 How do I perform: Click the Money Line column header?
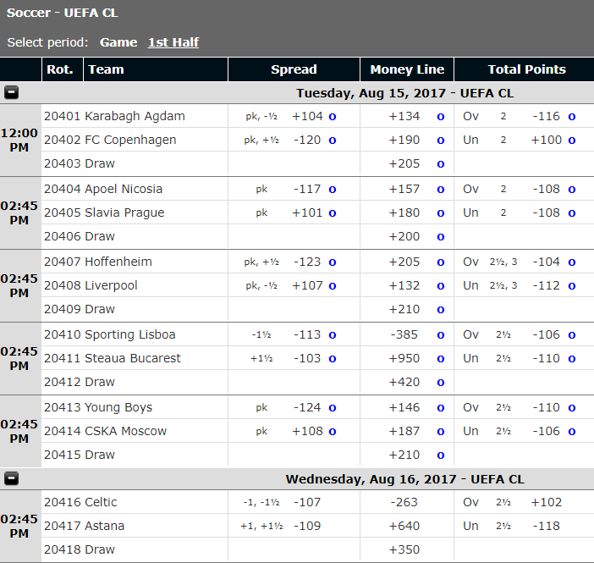(407, 69)
